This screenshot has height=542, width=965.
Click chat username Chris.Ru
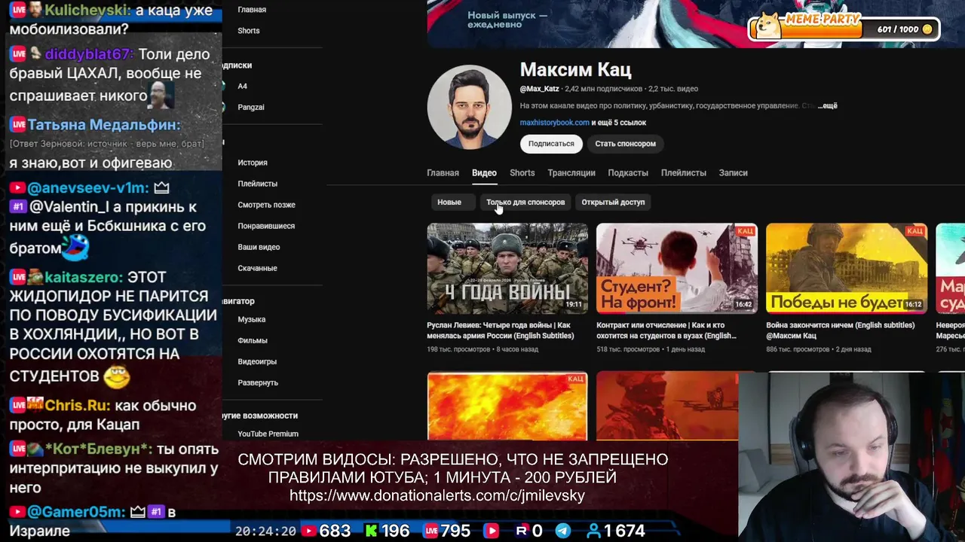(x=77, y=405)
